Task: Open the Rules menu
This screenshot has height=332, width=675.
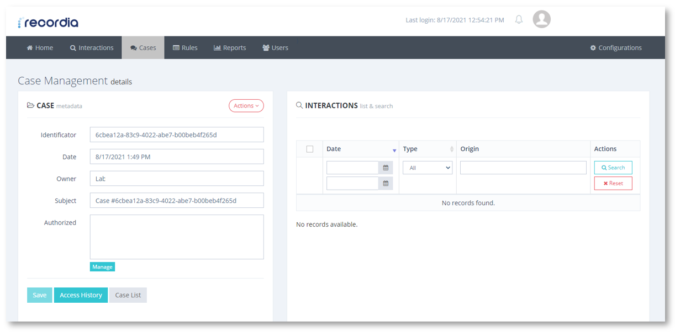Action: tap(185, 48)
